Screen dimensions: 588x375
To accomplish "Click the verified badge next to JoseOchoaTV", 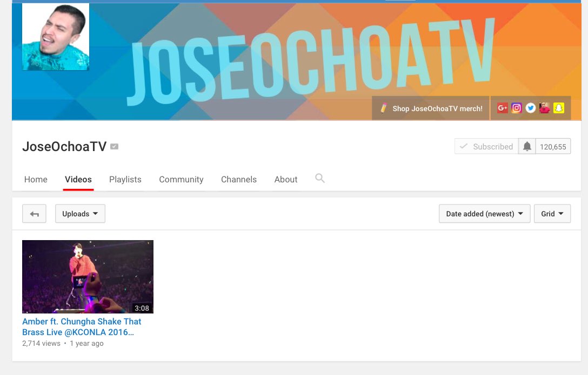I will coord(115,147).
